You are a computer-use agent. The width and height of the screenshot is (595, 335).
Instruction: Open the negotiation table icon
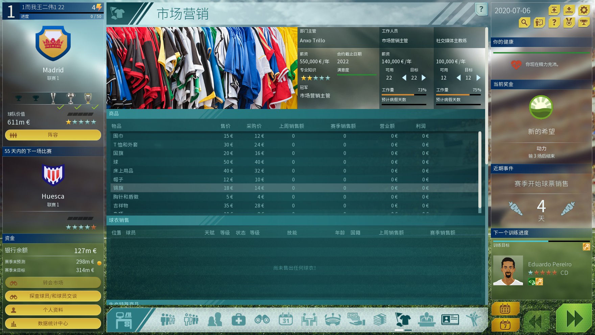(x=309, y=319)
